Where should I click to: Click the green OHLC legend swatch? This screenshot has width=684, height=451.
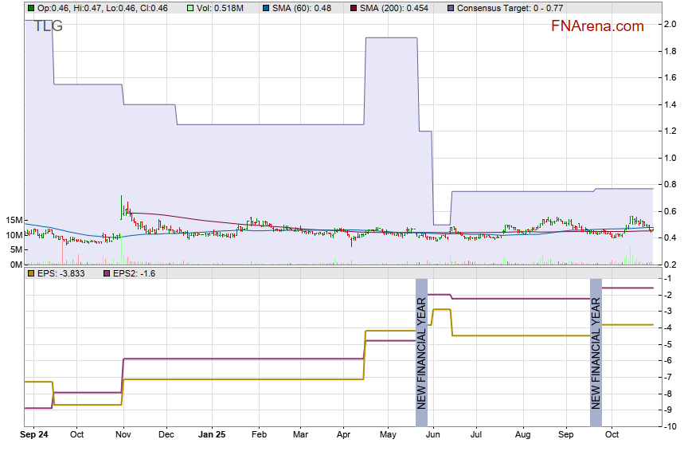click(31, 8)
